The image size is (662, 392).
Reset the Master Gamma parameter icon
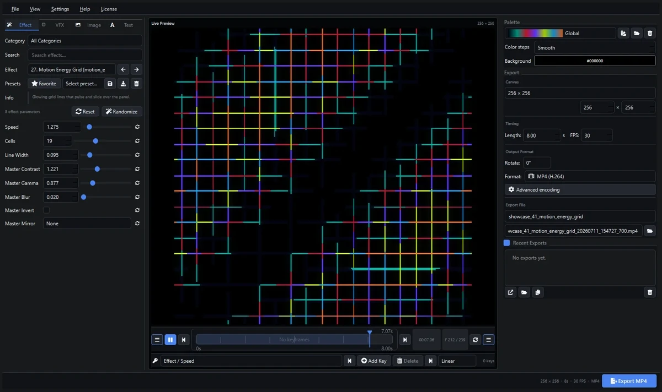click(x=137, y=183)
